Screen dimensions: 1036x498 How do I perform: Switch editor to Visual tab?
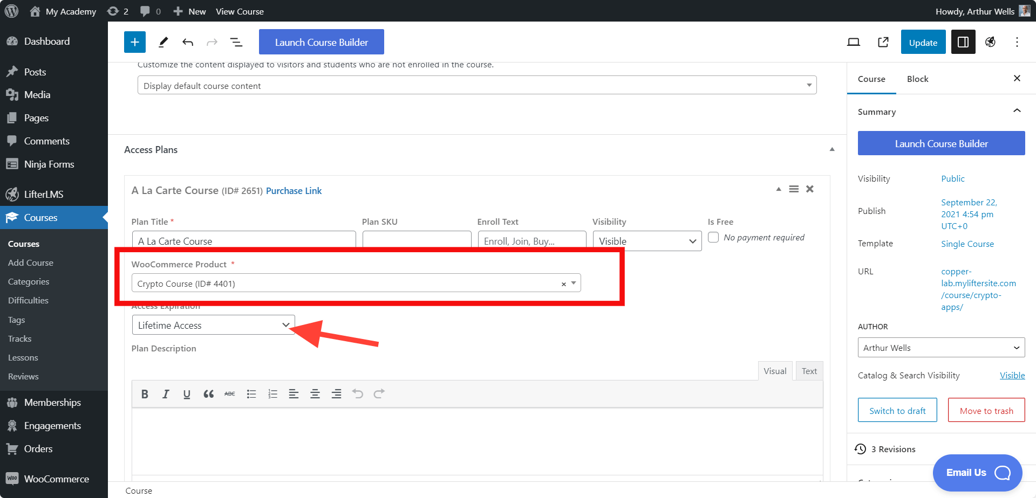click(775, 371)
